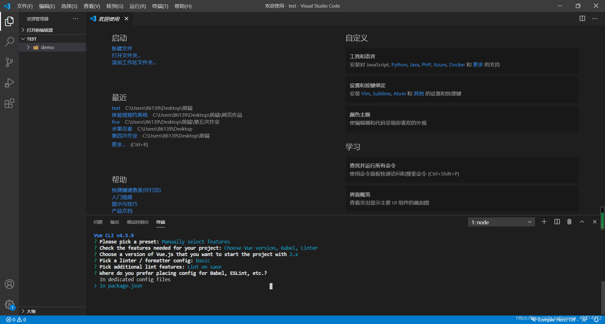Open recent project 体验馆预约系统
Viewport: 605px width, 324px height.
[130, 115]
